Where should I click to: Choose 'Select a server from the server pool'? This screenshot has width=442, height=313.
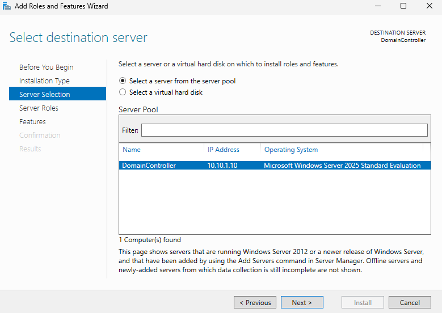(123, 81)
